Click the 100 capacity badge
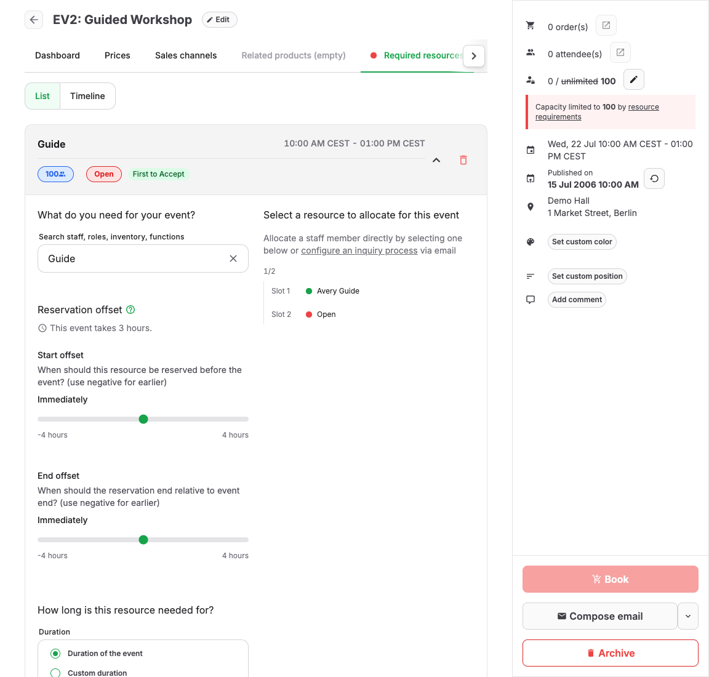 (x=55, y=174)
